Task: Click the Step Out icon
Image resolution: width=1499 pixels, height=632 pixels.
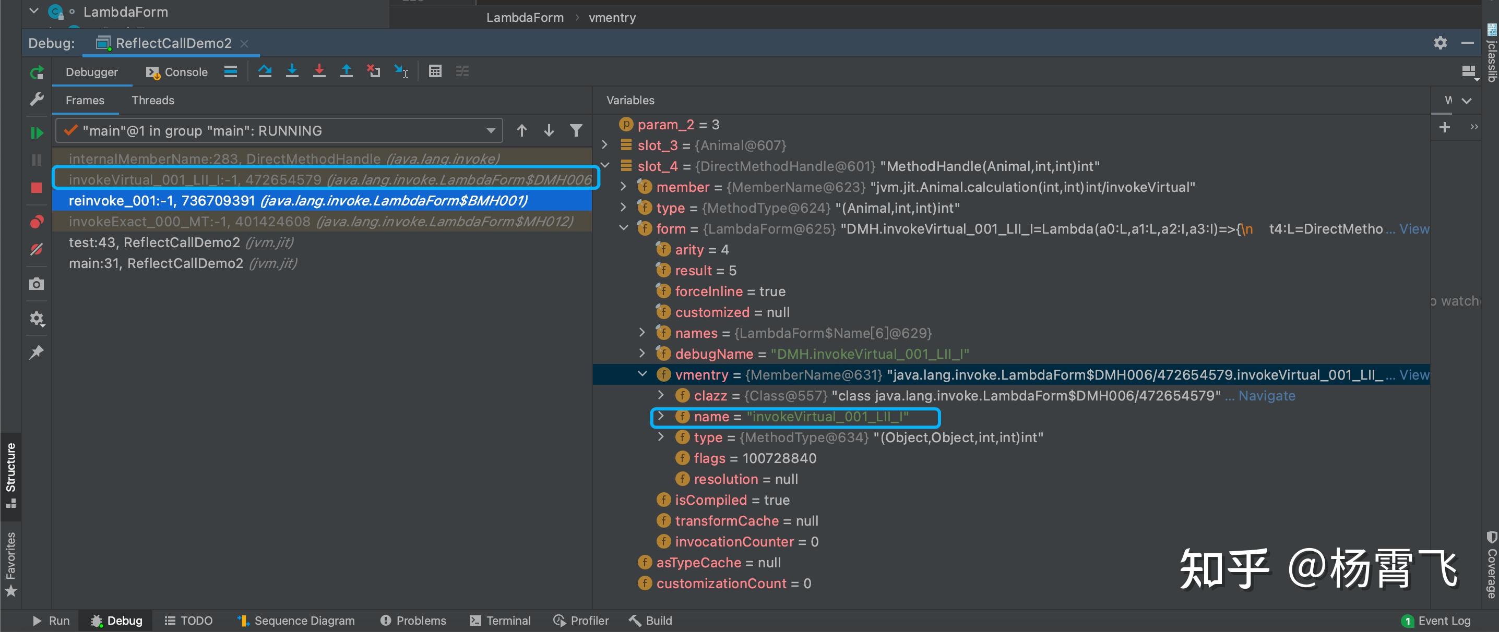Action: pos(346,71)
